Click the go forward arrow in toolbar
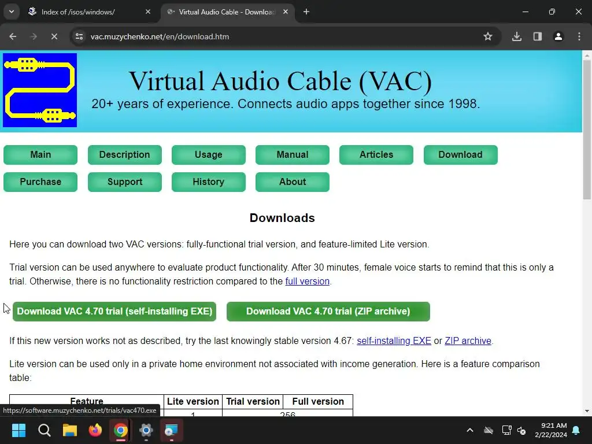The image size is (592, 444). (34, 36)
